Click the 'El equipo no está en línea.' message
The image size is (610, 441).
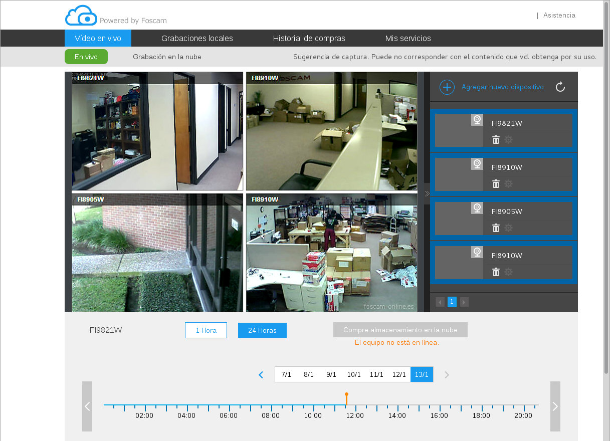pyautogui.click(x=396, y=343)
